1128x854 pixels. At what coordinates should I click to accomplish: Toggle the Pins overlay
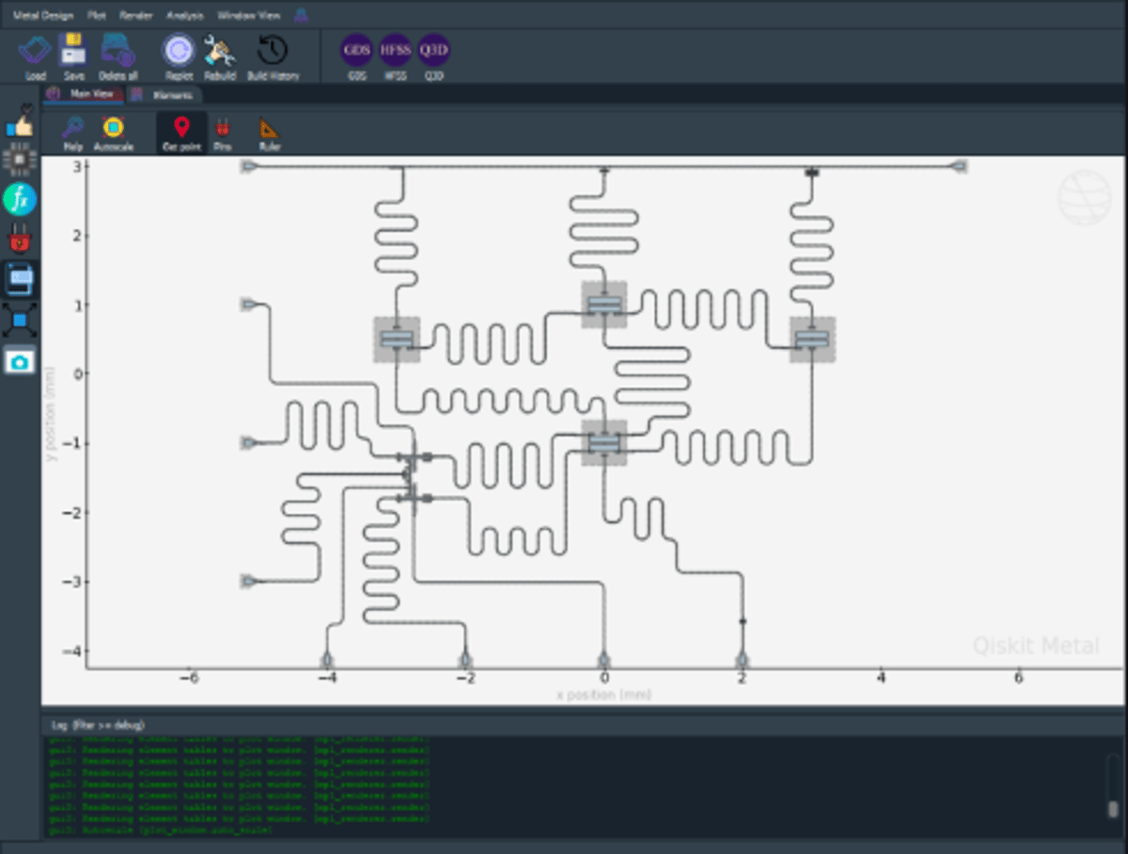222,132
